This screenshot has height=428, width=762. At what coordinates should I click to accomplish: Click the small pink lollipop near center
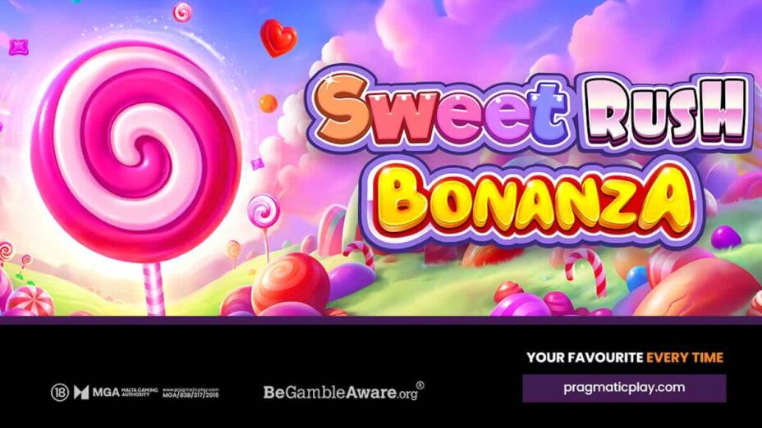(263, 210)
